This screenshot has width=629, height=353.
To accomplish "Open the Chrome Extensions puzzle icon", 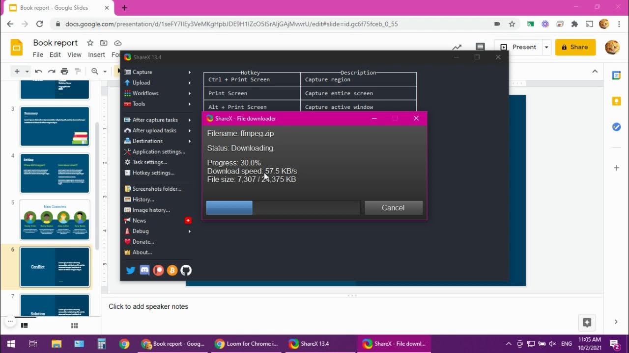I will tap(574, 24).
